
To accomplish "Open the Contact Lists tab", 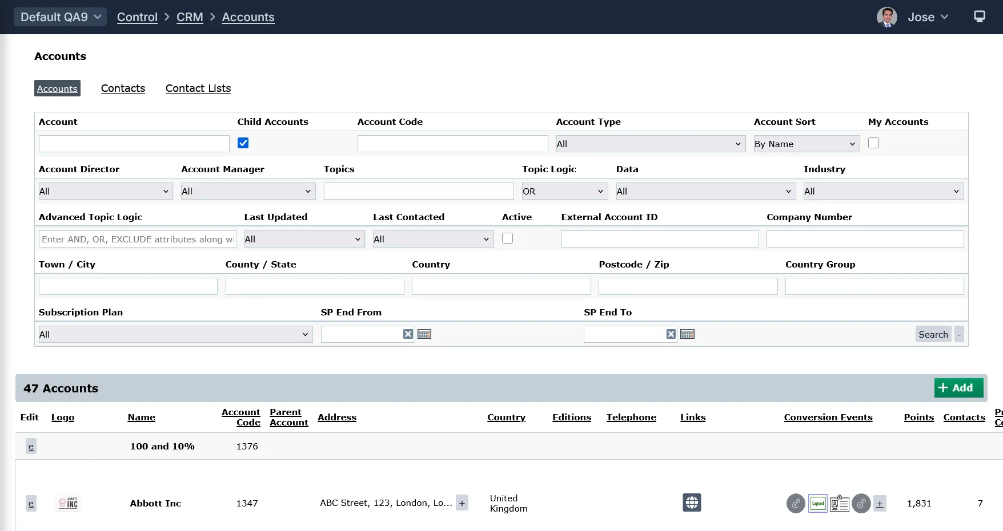I will 198,88.
